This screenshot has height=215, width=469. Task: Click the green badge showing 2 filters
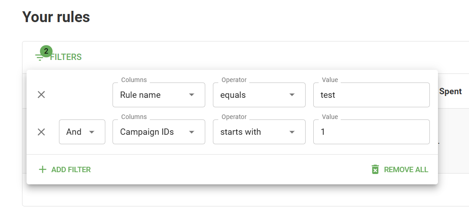point(46,51)
